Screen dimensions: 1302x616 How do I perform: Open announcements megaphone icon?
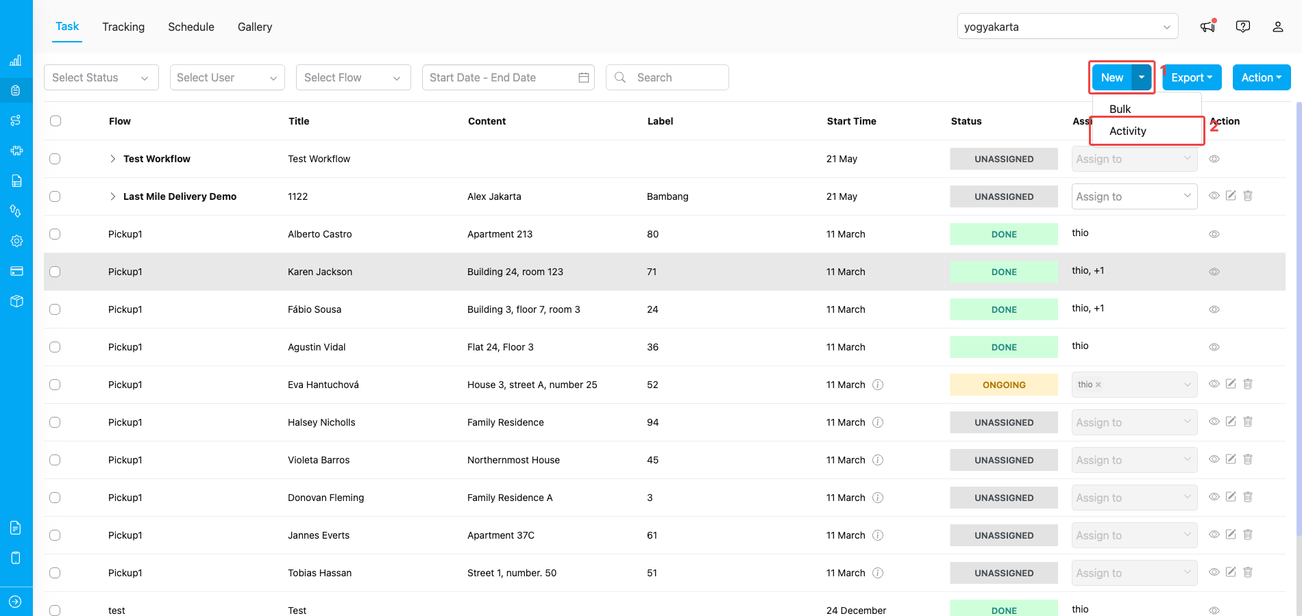[x=1207, y=27]
